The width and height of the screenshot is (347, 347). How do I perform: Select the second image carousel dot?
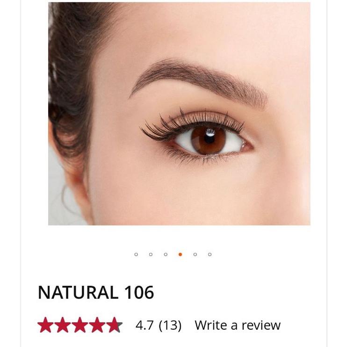click(151, 254)
